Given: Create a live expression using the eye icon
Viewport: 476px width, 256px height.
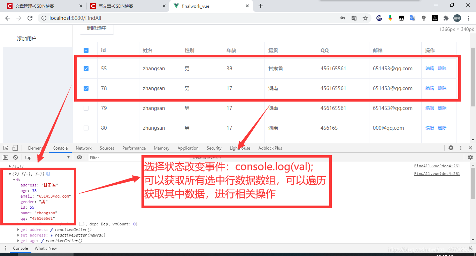Looking at the screenshot, I should coord(79,158).
